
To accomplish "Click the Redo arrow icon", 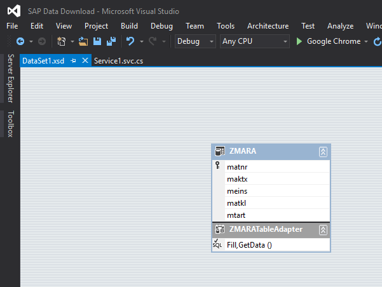I will click(x=153, y=41).
